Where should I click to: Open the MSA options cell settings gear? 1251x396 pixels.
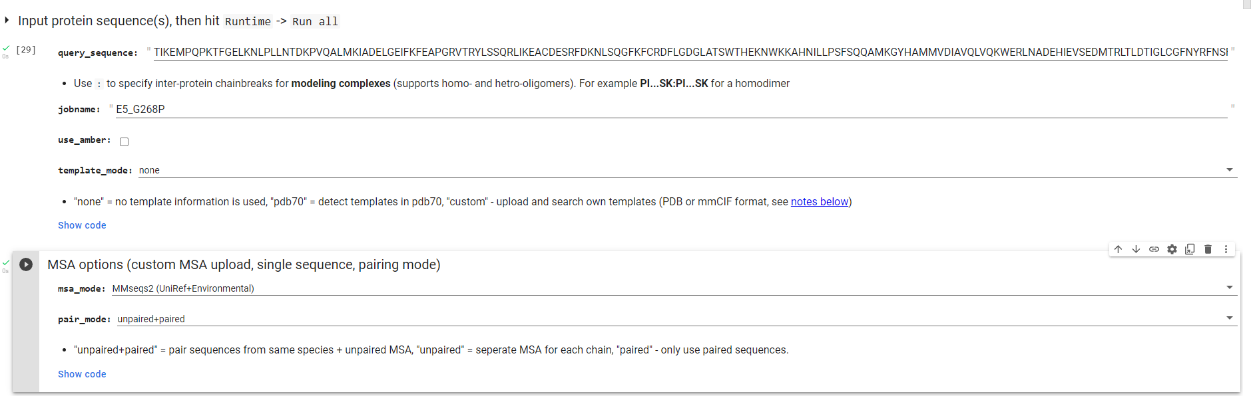[x=1172, y=249]
